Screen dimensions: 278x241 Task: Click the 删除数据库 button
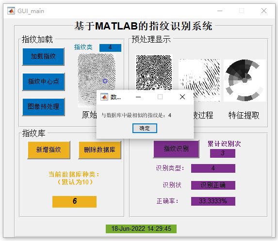[99, 150]
